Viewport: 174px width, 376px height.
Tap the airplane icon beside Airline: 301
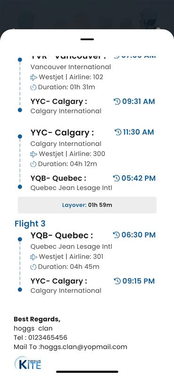[x=34, y=257]
